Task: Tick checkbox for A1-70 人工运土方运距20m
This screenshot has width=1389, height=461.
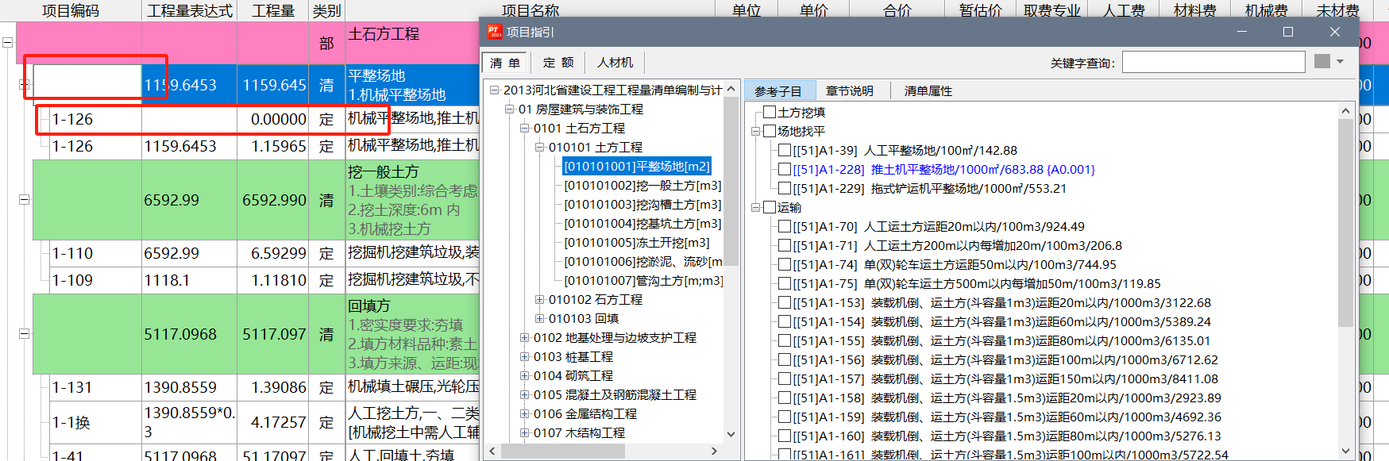Action: pos(785,226)
